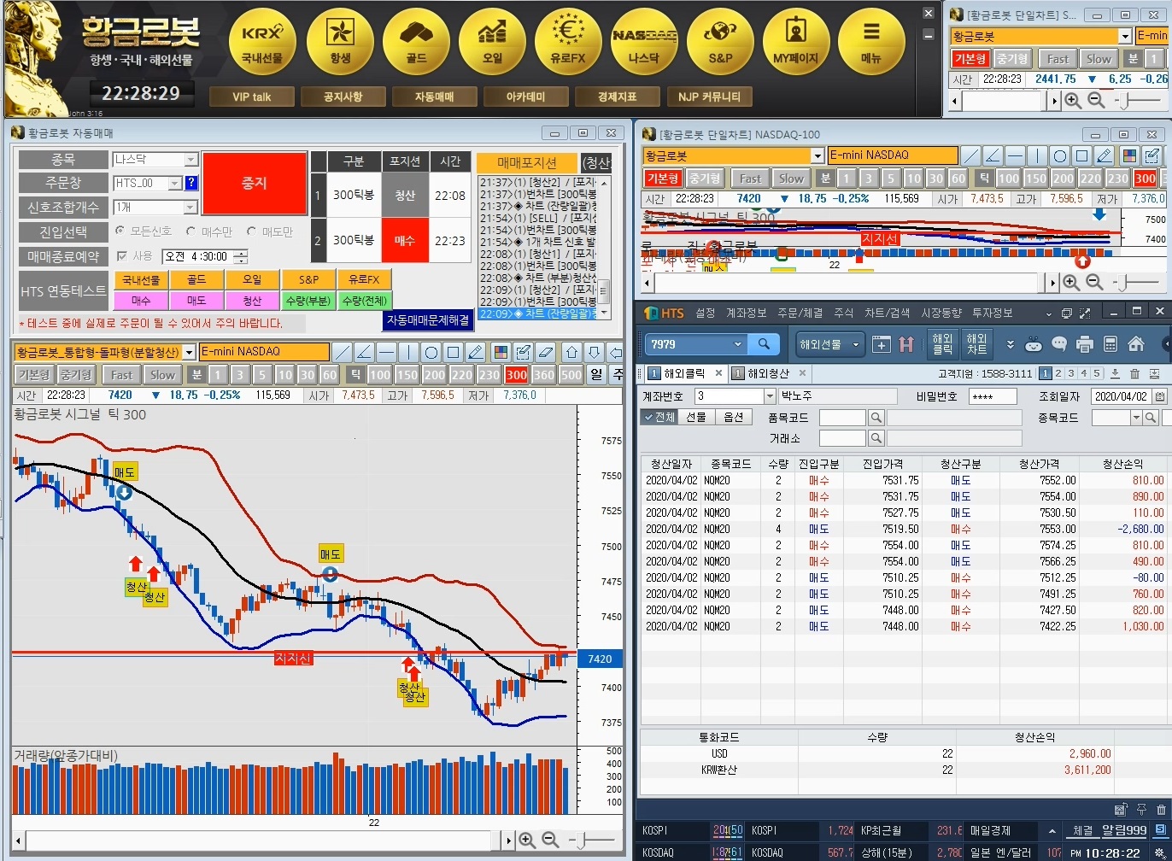Image resolution: width=1172 pixels, height=861 pixels.
Task: Click the HTS home icon
Action: 1136,344
